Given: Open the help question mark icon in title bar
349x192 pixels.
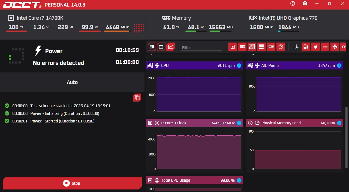Looking at the screenshot, I should 293,4.
